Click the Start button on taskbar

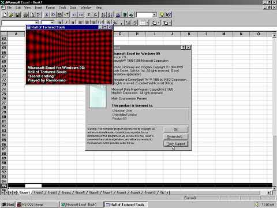coord(8,205)
